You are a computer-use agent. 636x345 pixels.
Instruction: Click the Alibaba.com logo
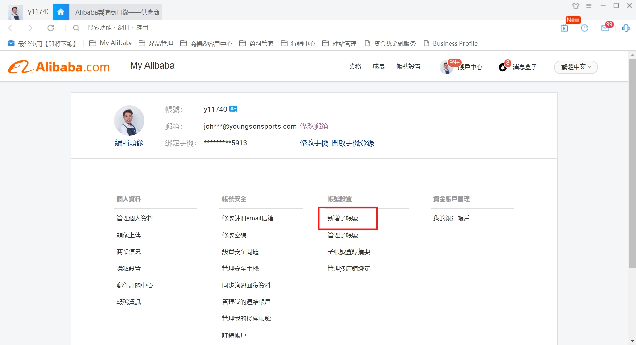59,67
